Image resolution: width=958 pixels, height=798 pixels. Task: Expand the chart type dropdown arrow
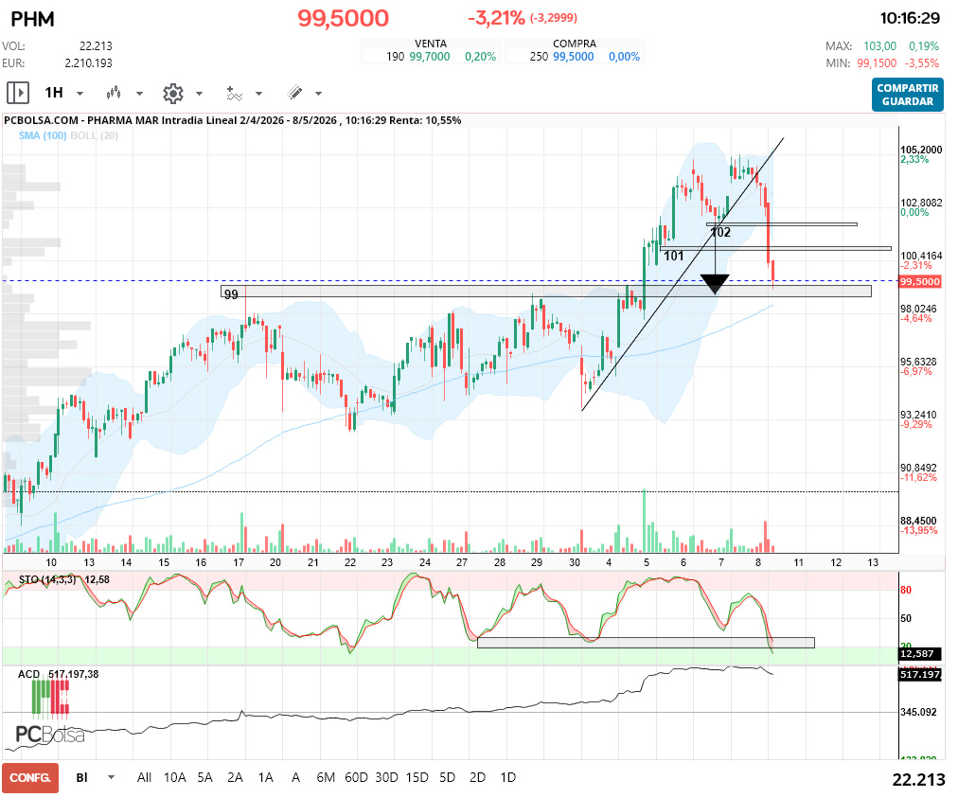[x=139, y=94]
